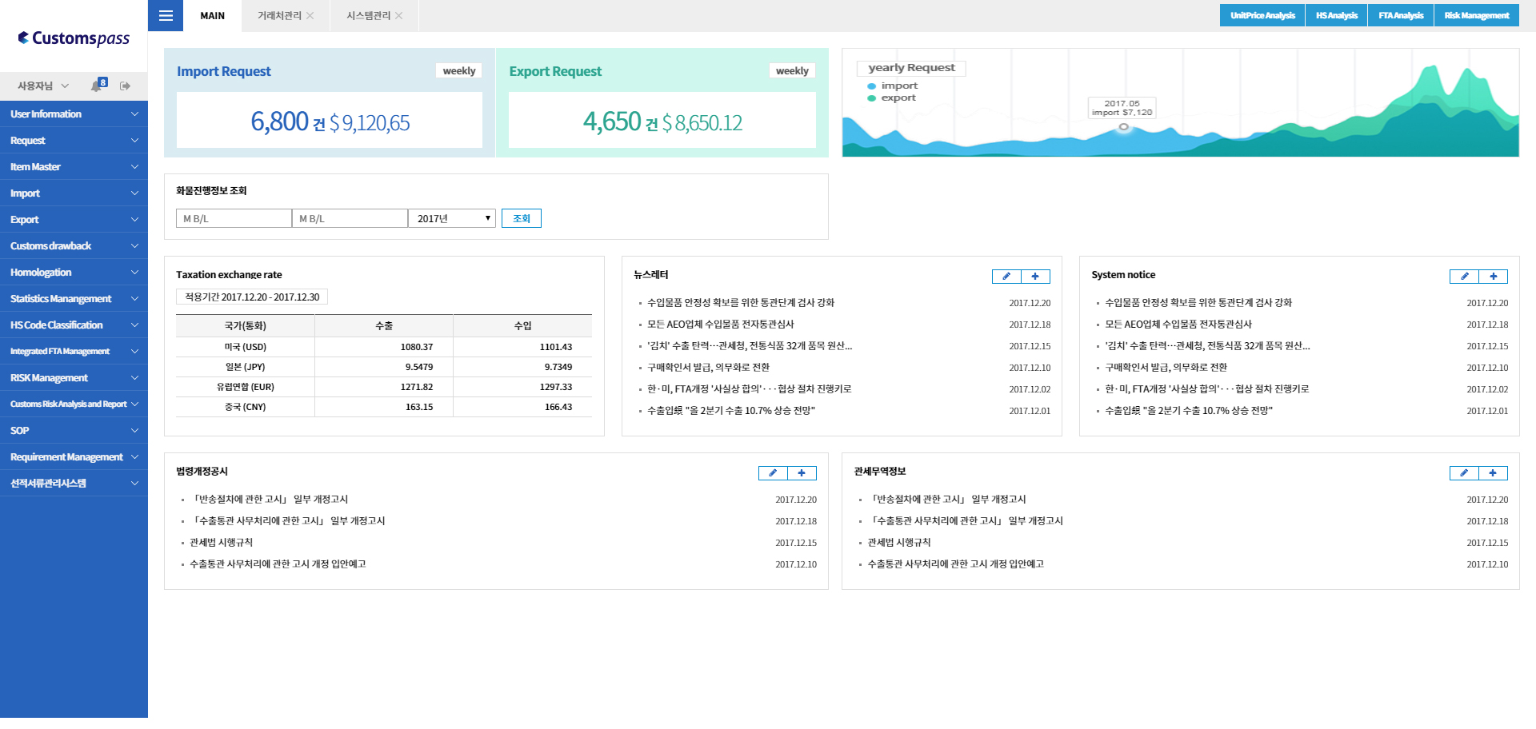1536x729 pixels.
Task: Expand the Export sidebar menu
Action: pos(74,220)
